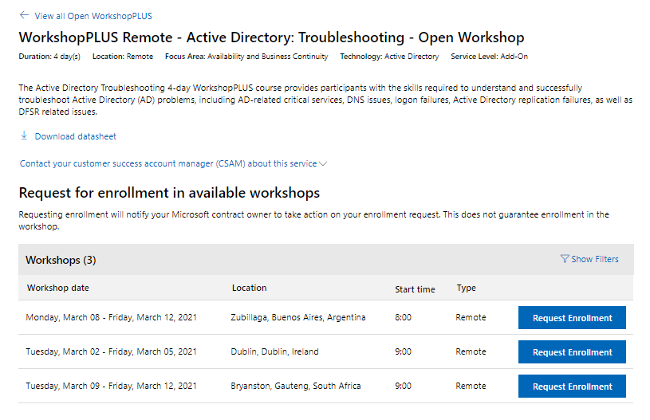Open the Download datasheet link
The height and width of the screenshot is (420, 650).
coord(76,136)
